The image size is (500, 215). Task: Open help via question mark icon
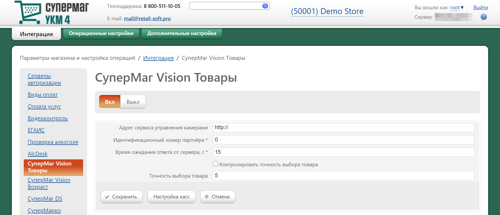click(483, 17)
